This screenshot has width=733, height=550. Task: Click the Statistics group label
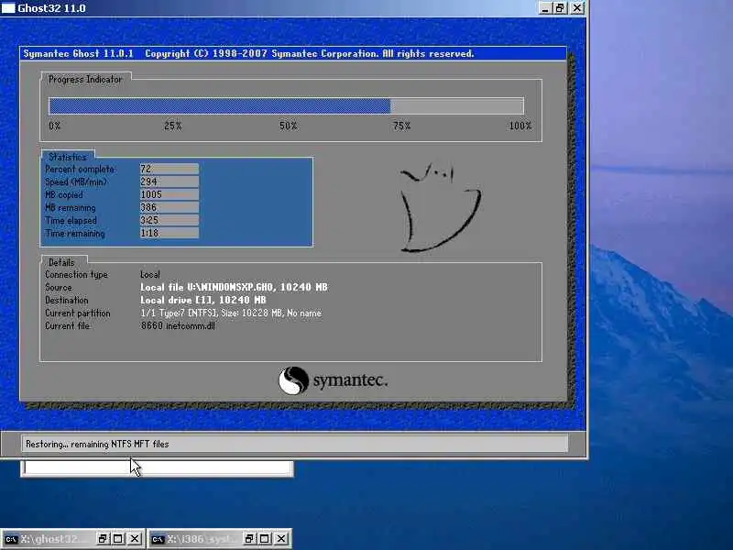pyautogui.click(x=67, y=157)
